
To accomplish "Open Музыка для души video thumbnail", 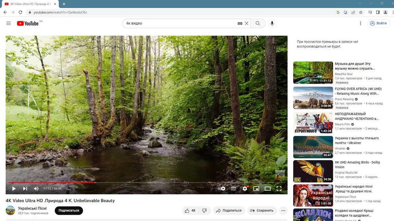I will [313, 72].
